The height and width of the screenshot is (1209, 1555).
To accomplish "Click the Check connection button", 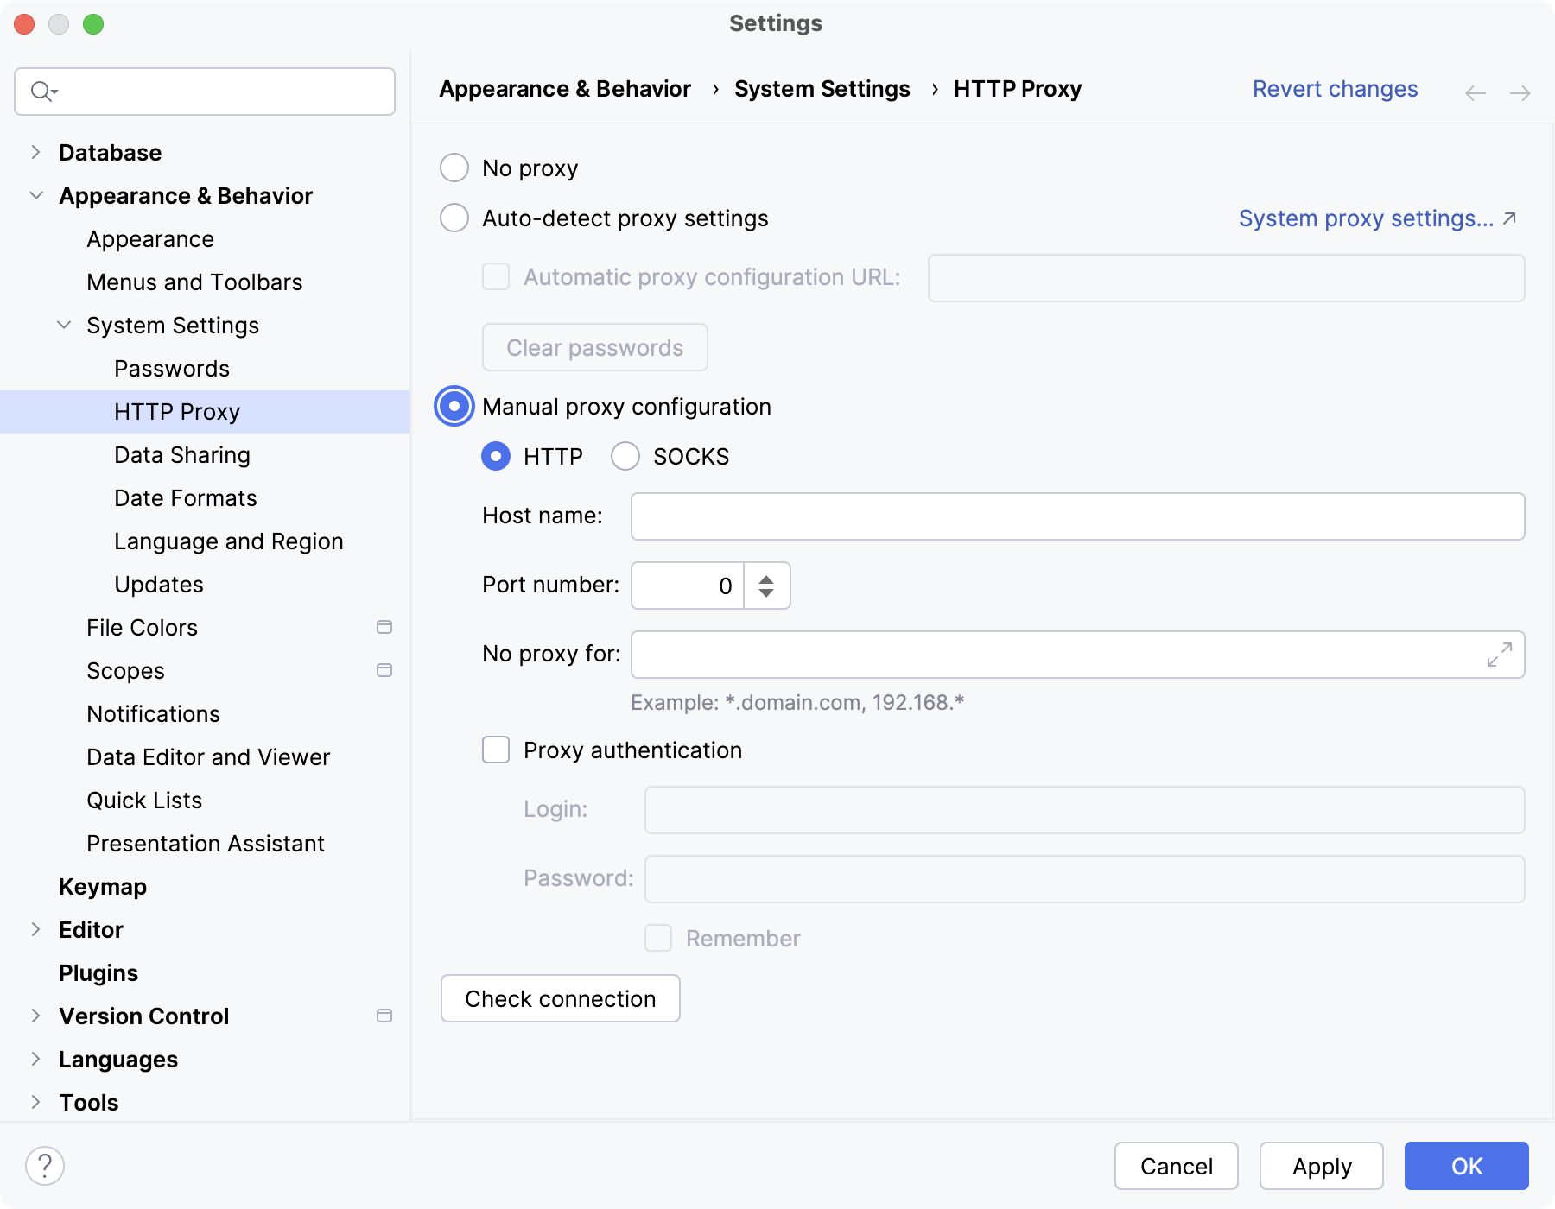I will (x=560, y=998).
